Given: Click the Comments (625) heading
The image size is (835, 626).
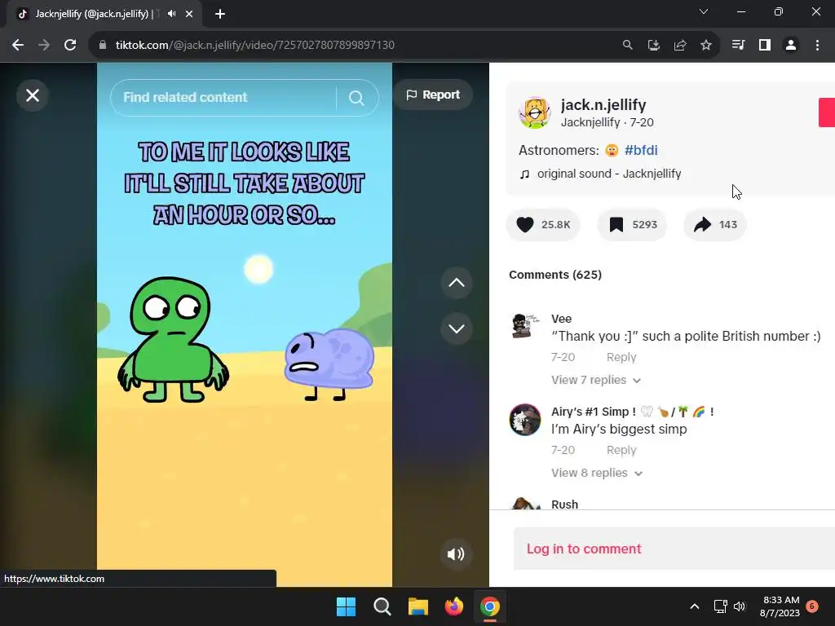Looking at the screenshot, I should tap(555, 275).
